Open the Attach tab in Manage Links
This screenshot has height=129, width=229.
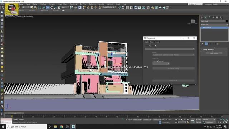tap(146, 42)
